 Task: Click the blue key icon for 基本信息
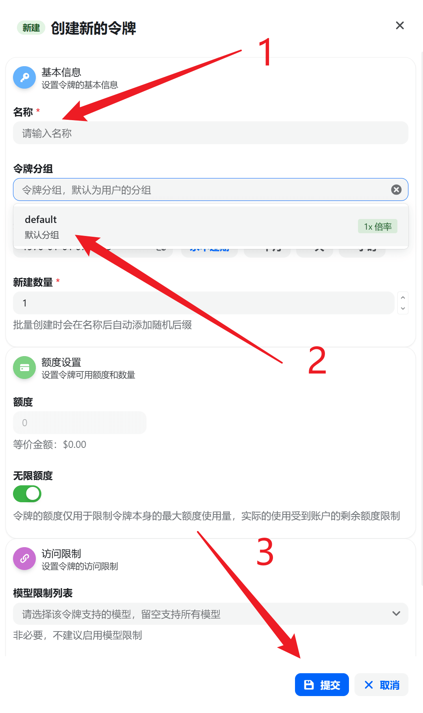coord(24,77)
